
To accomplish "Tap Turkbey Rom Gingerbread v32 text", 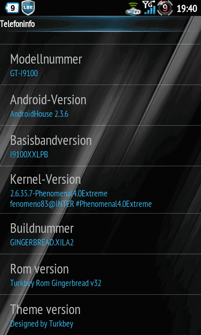I will point(56,283).
